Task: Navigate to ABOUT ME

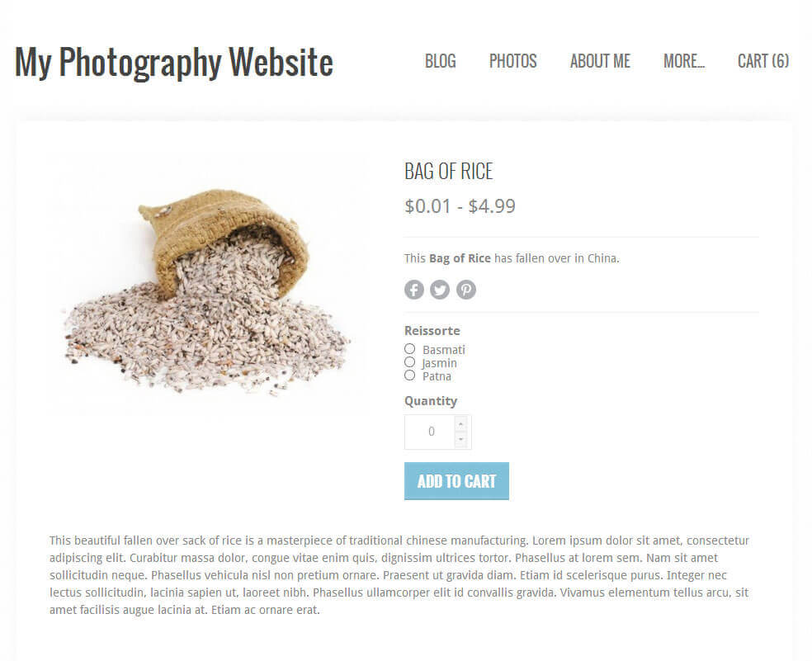Action: tap(600, 61)
